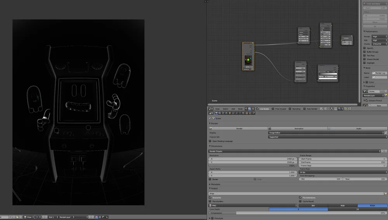Open the modifiers wrench properties tab icon

237,113
